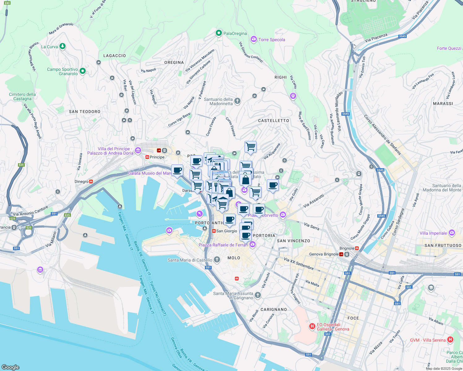Click the Via Milano road label
The image size is (463, 371).
51,239
